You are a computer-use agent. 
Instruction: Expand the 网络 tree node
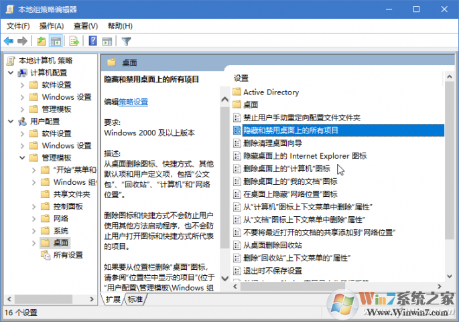(x=34, y=218)
